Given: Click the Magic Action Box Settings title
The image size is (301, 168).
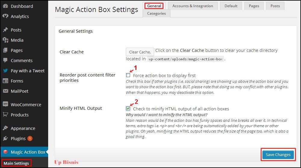Looking at the screenshot, I should [x=96, y=10].
